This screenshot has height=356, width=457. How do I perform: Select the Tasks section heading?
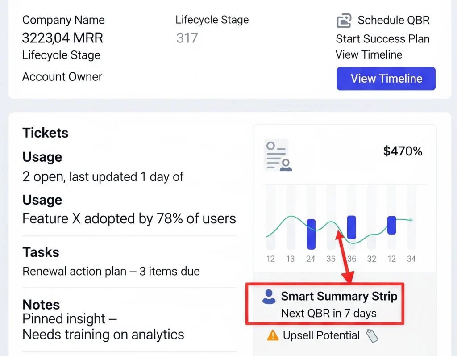pos(41,252)
